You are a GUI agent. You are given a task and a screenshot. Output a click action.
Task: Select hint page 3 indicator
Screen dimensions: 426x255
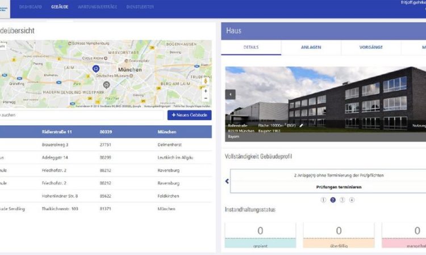tap(342, 200)
